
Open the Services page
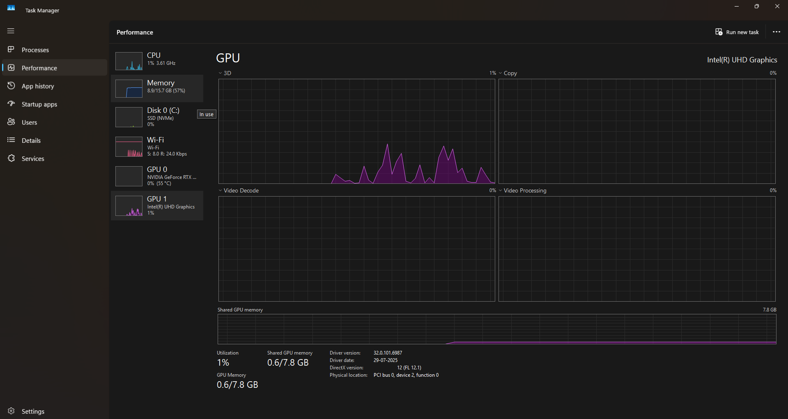coord(55,158)
